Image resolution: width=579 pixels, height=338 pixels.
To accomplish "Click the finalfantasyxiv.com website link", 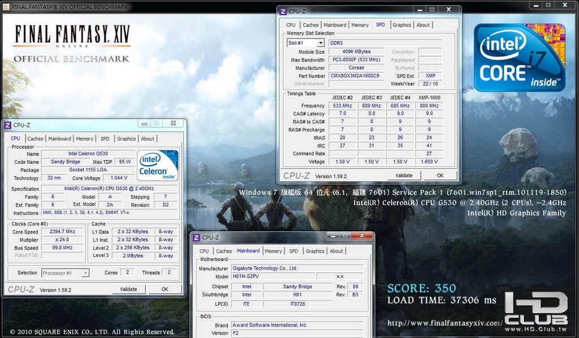I will point(444,323).
